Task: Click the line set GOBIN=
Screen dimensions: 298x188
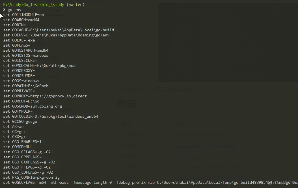Action: 14,25
